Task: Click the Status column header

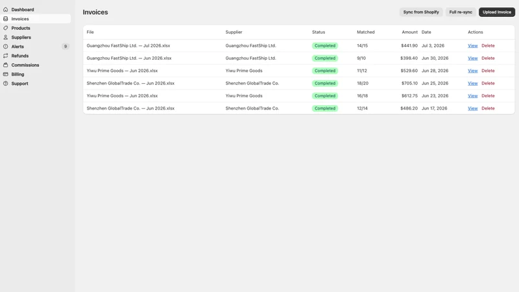Action: [x=319, y=32]
